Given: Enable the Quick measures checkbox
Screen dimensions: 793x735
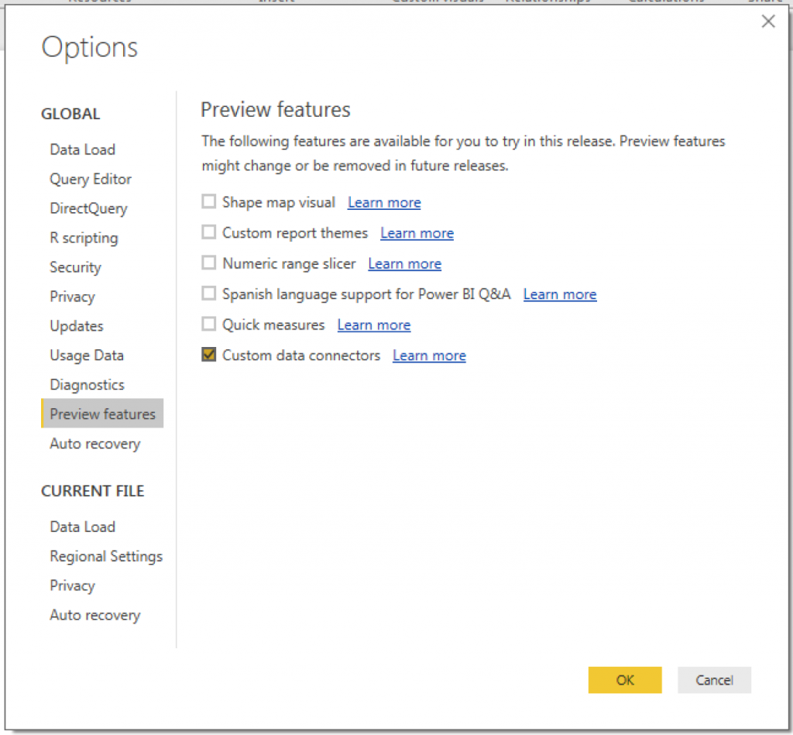Looking at the screenshot, I should tap(209, 325).
